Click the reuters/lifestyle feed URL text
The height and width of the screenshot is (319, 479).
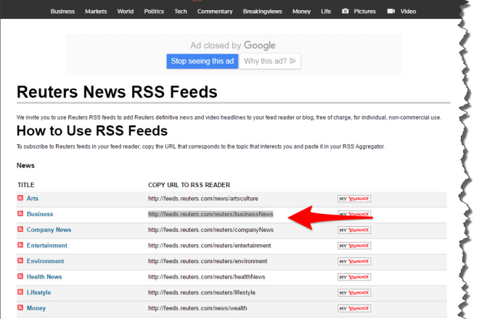click(202, 292)
